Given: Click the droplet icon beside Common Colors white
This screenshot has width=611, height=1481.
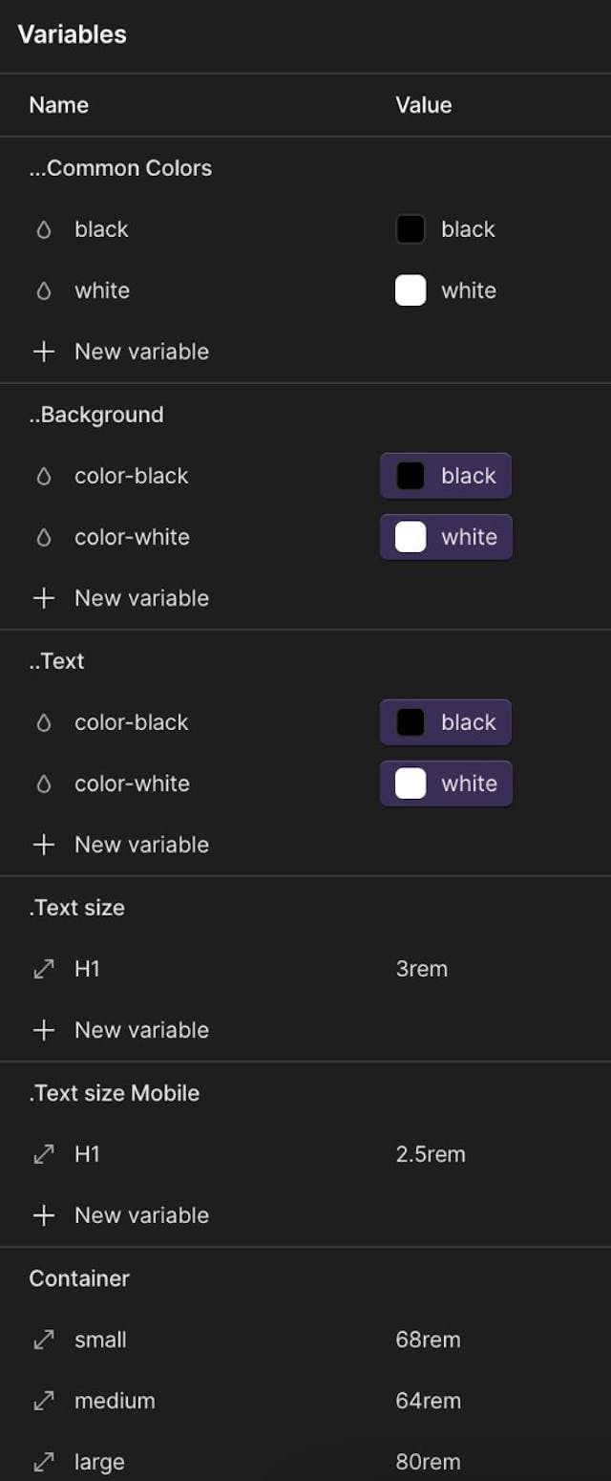Looking at the screenshot, I should [43, 290].
